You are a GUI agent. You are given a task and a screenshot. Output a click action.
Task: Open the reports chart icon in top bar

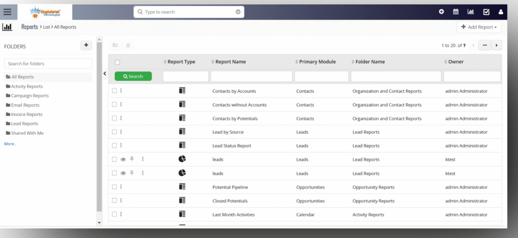click(470, 12)
